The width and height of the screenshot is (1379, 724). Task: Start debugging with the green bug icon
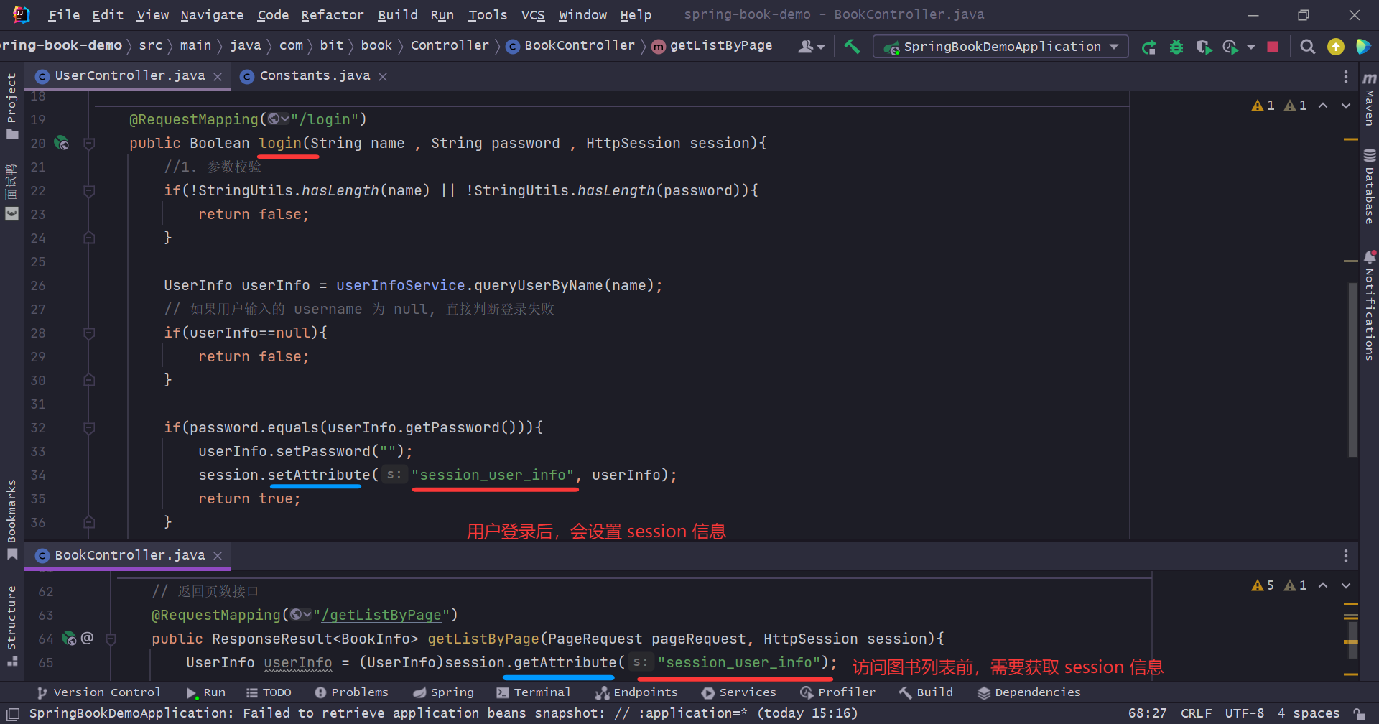(1176, 47)
